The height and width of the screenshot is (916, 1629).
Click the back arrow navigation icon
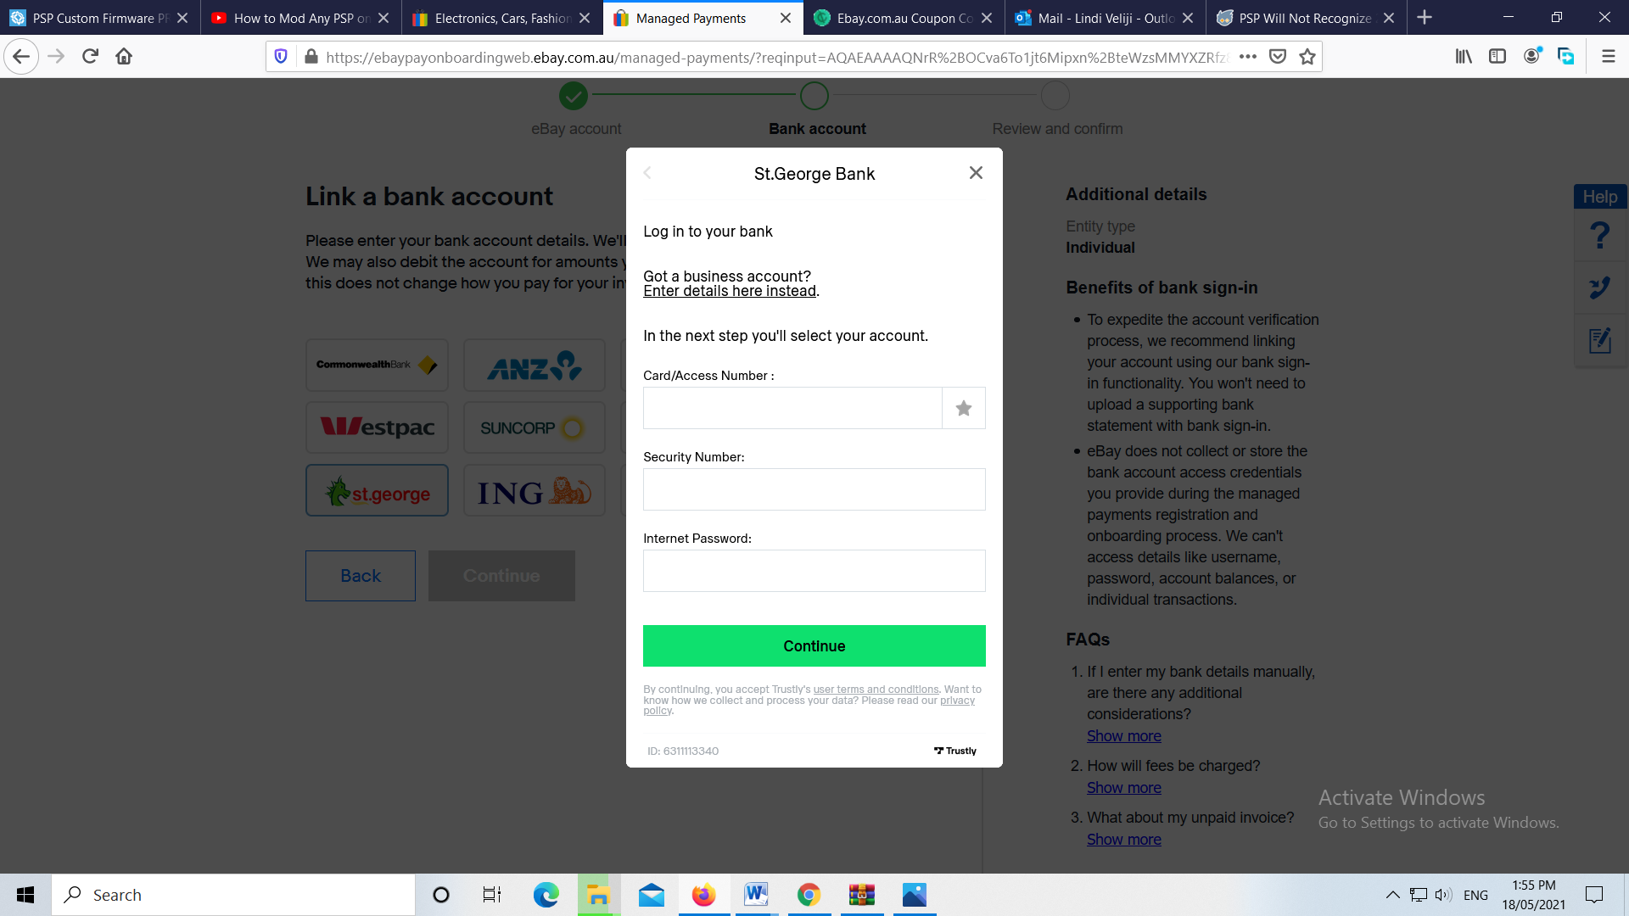pyautogui.click(x=649, y=173)
